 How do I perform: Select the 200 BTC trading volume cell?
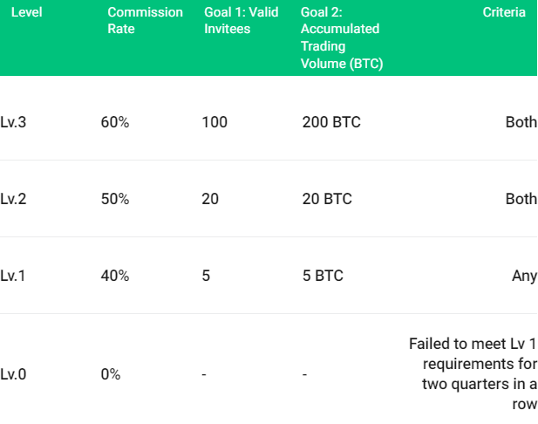(331, 122)
